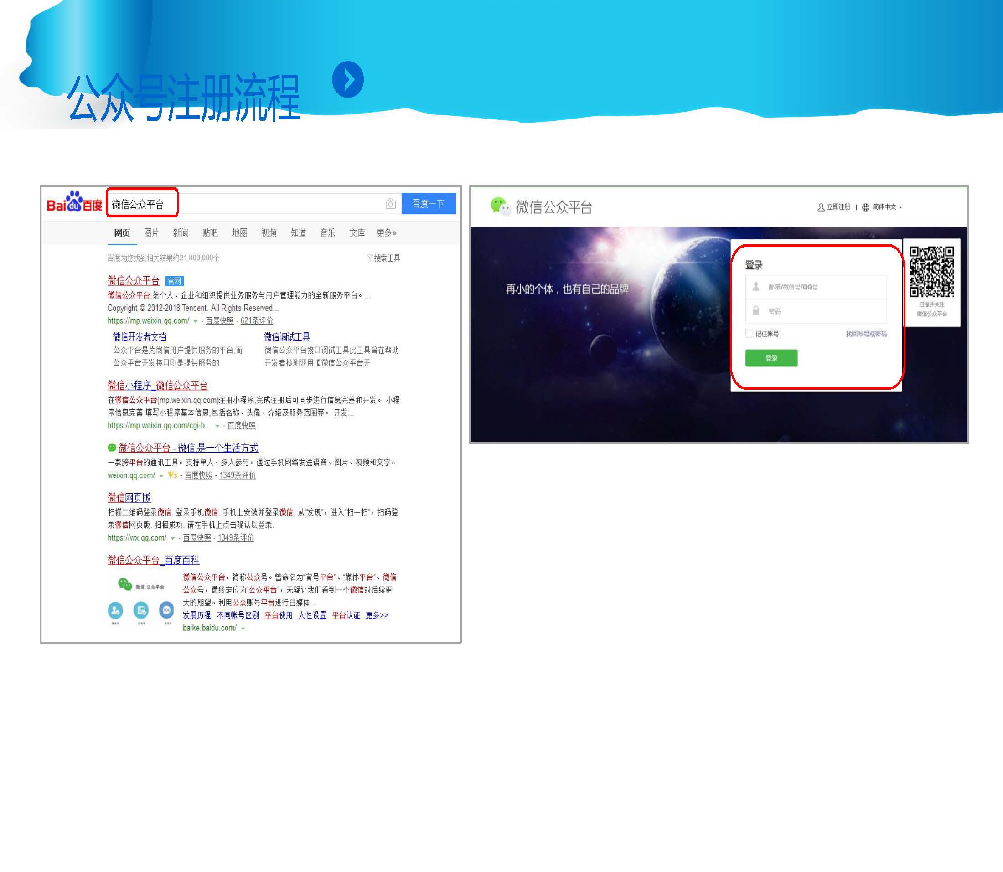Open the 不同帐号区别 baike sublink
This screenshot has width=1003, height=872.
[238, 615]
